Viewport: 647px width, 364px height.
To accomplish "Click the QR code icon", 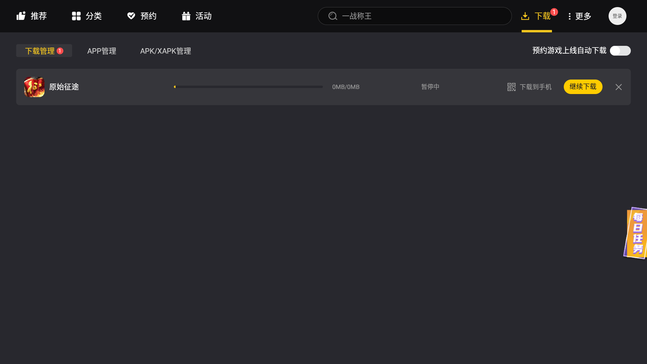I will pos(511,87).
